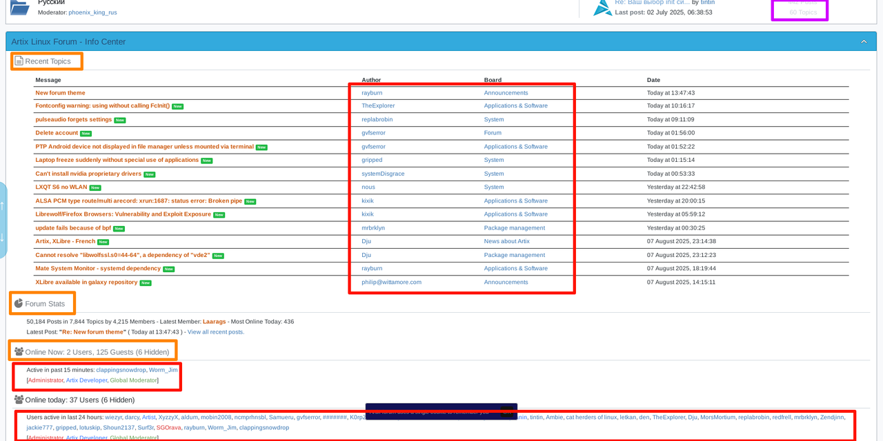The height and width of the screenshot is (441, 883).
Task: Click New badge on Laptop freeze topic
Action: pyautogui.click(x=206, y=161)
